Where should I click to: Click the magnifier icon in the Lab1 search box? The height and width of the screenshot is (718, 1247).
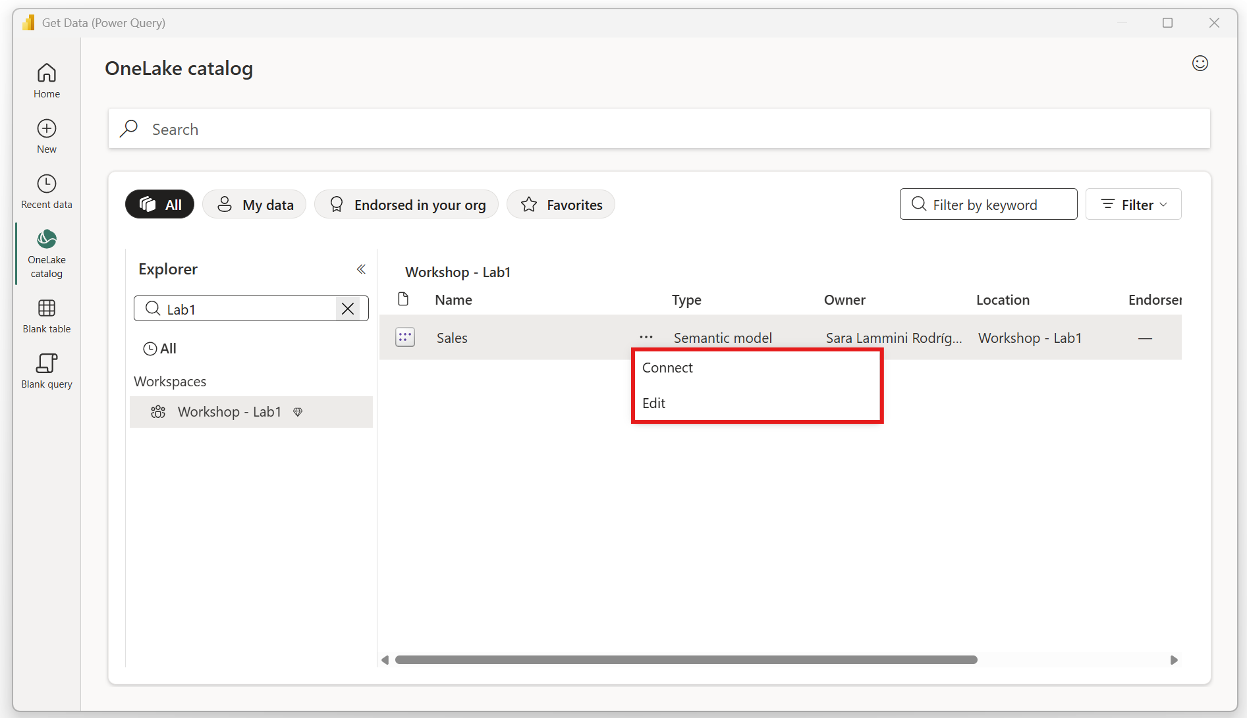click(x=153, y=309)
